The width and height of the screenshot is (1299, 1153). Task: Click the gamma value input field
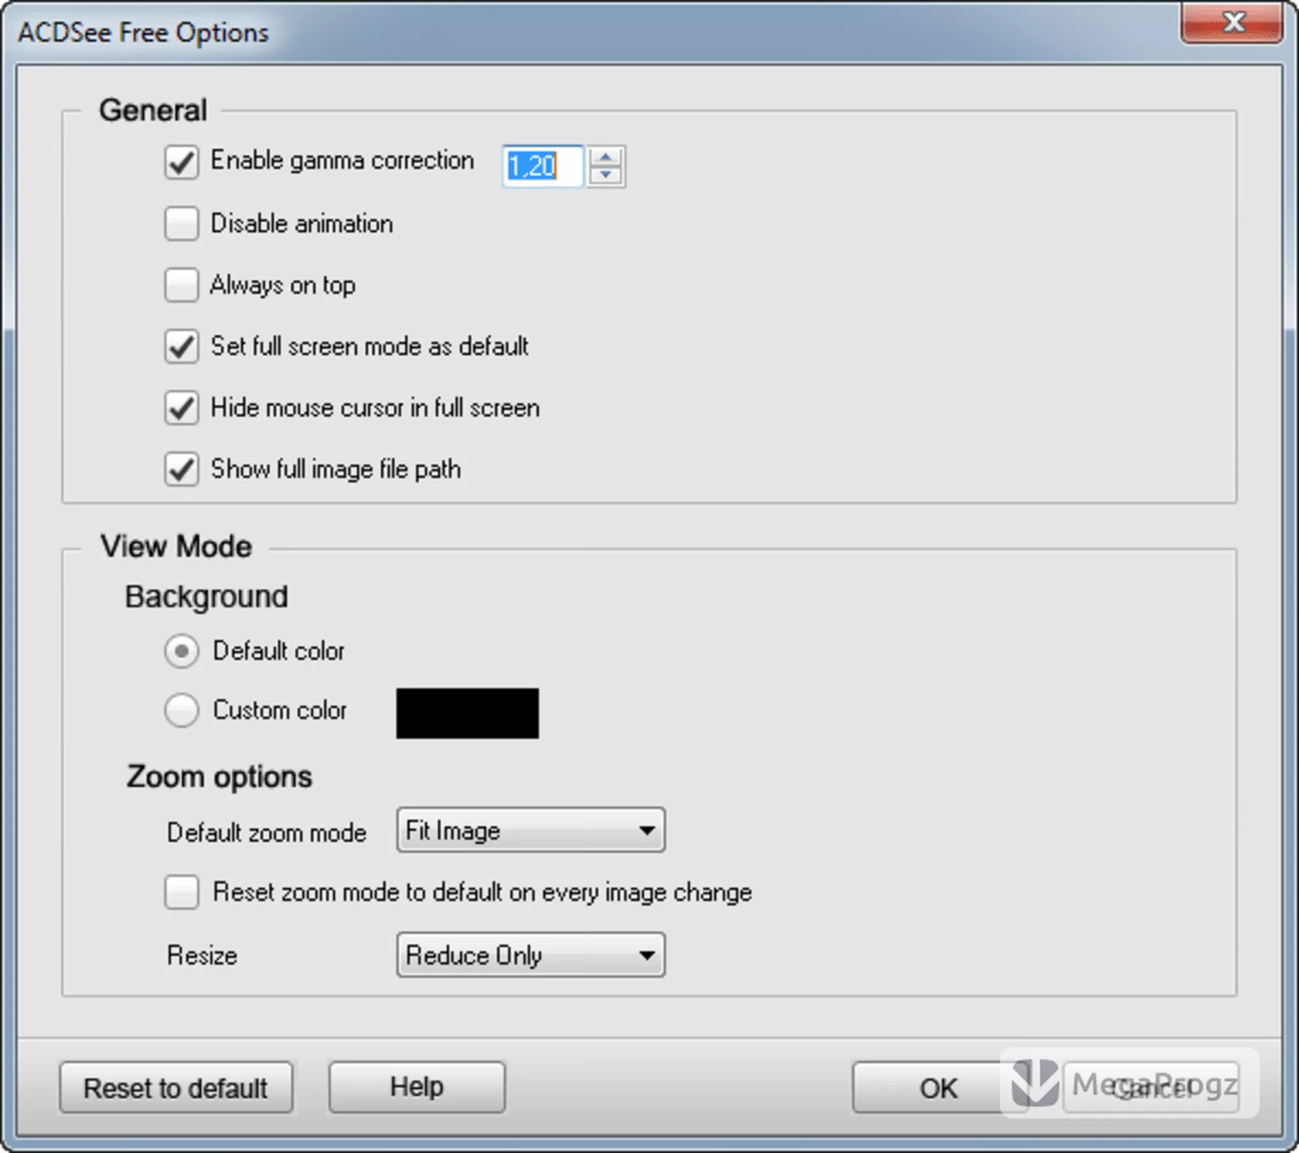click(x=543, y=166)
